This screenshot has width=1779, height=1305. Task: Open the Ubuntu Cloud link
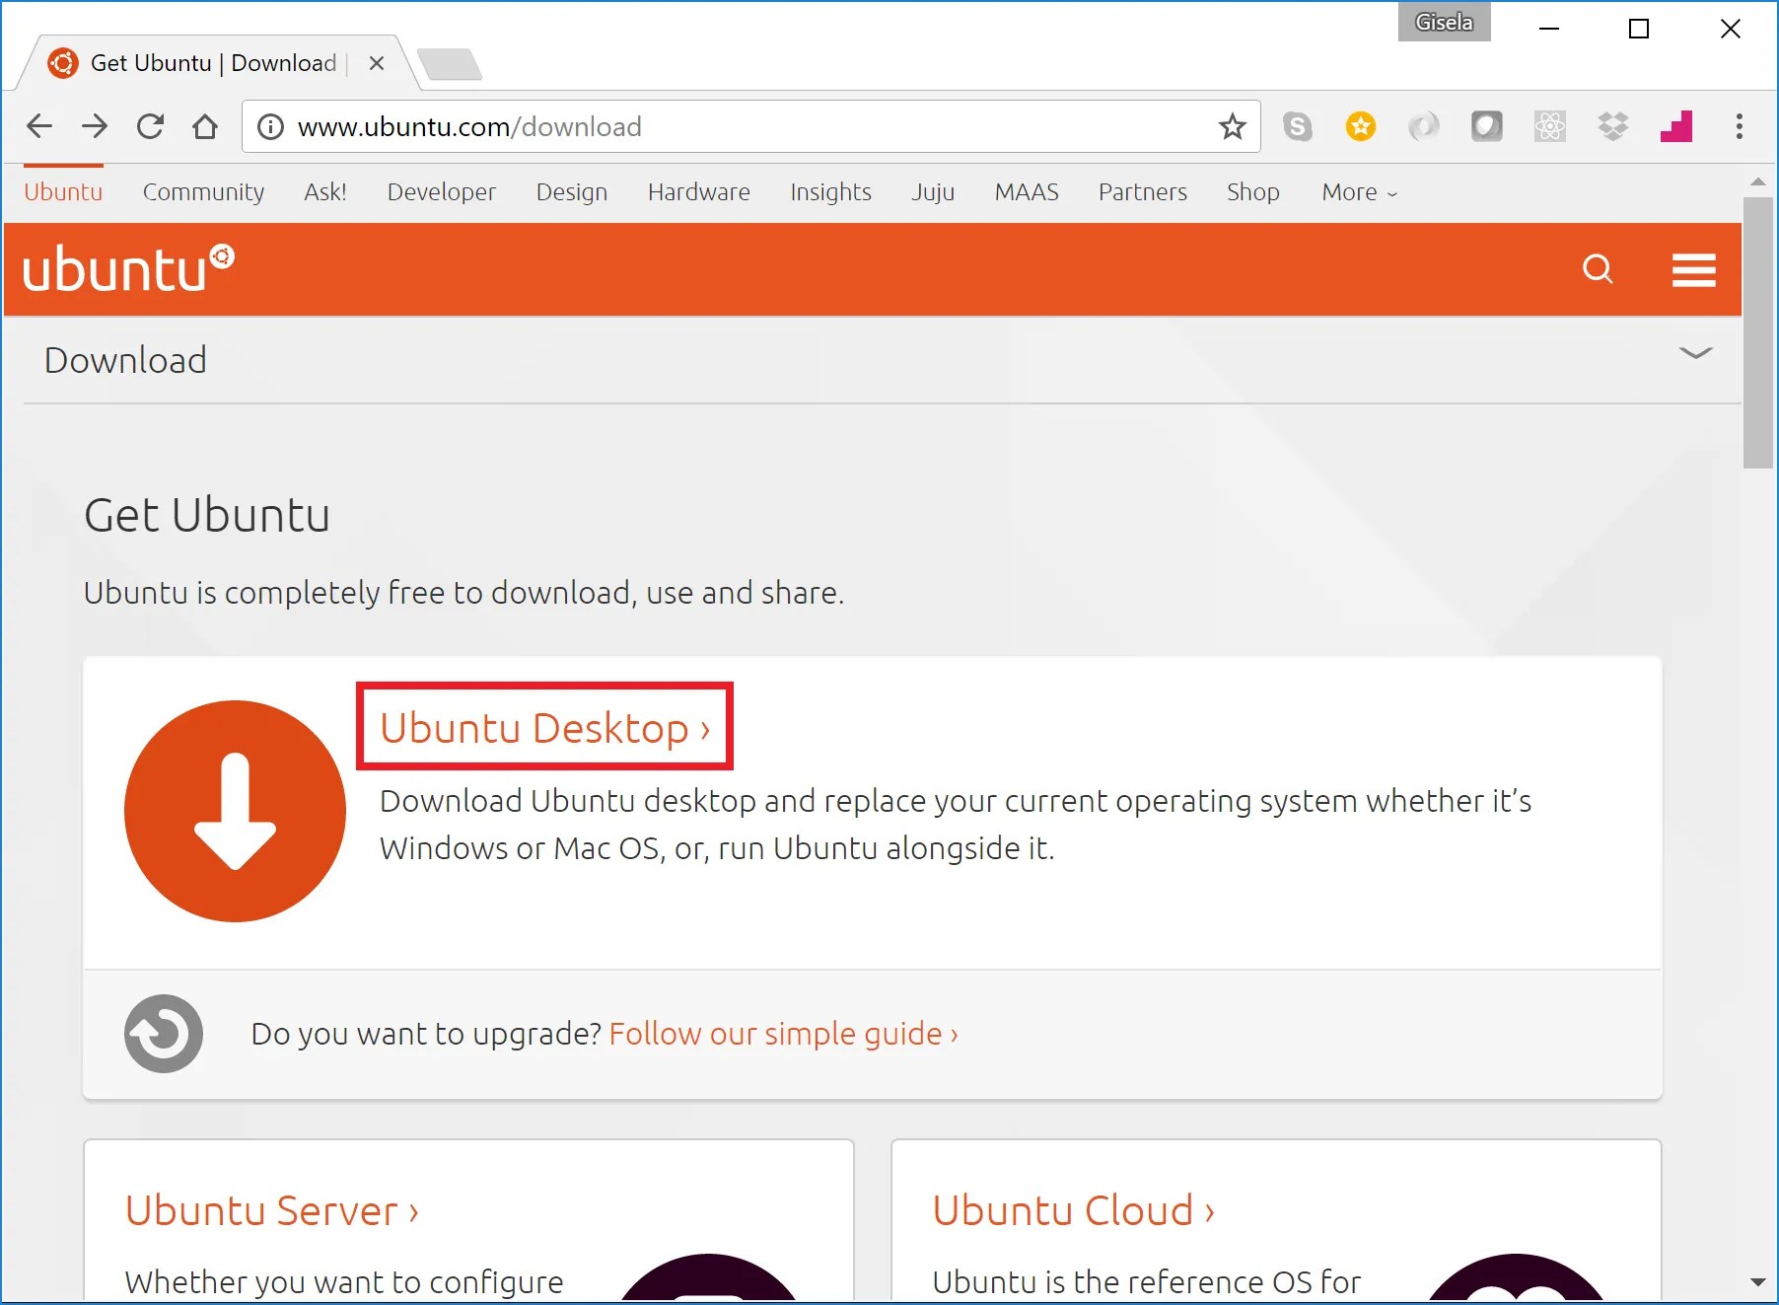point(1074,1211)
